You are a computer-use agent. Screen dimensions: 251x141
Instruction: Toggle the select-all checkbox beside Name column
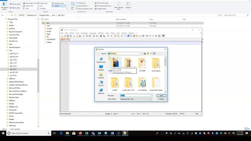[x=42, y=19]
